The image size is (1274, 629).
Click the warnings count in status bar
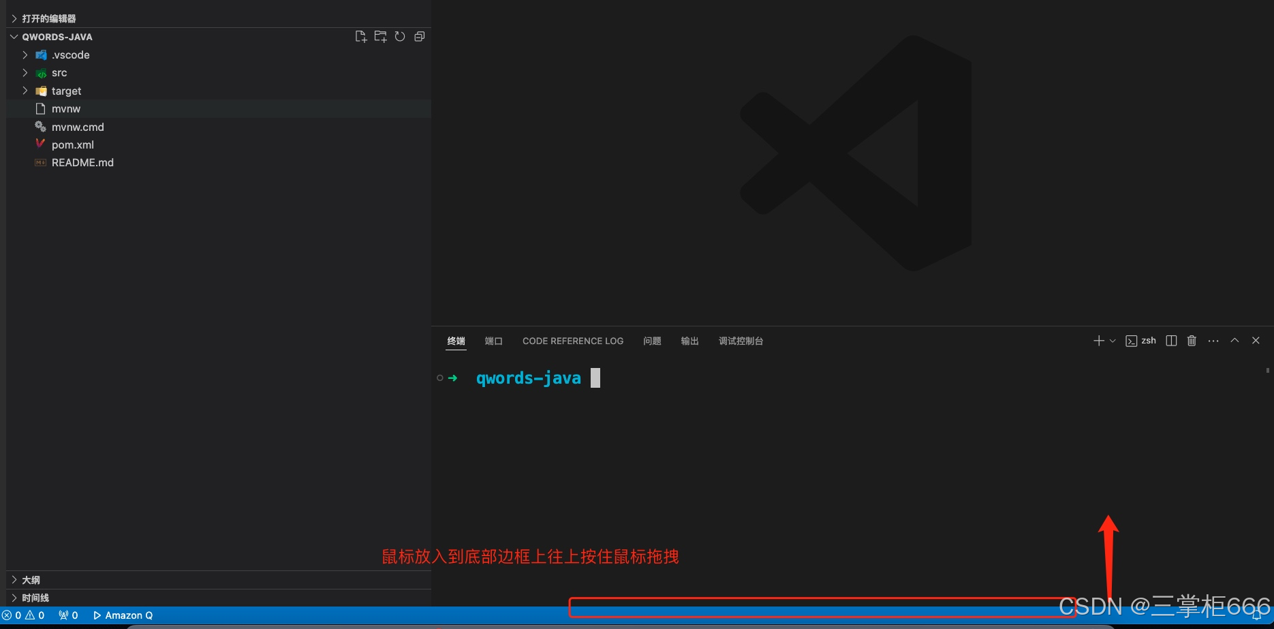pos(35,615)
